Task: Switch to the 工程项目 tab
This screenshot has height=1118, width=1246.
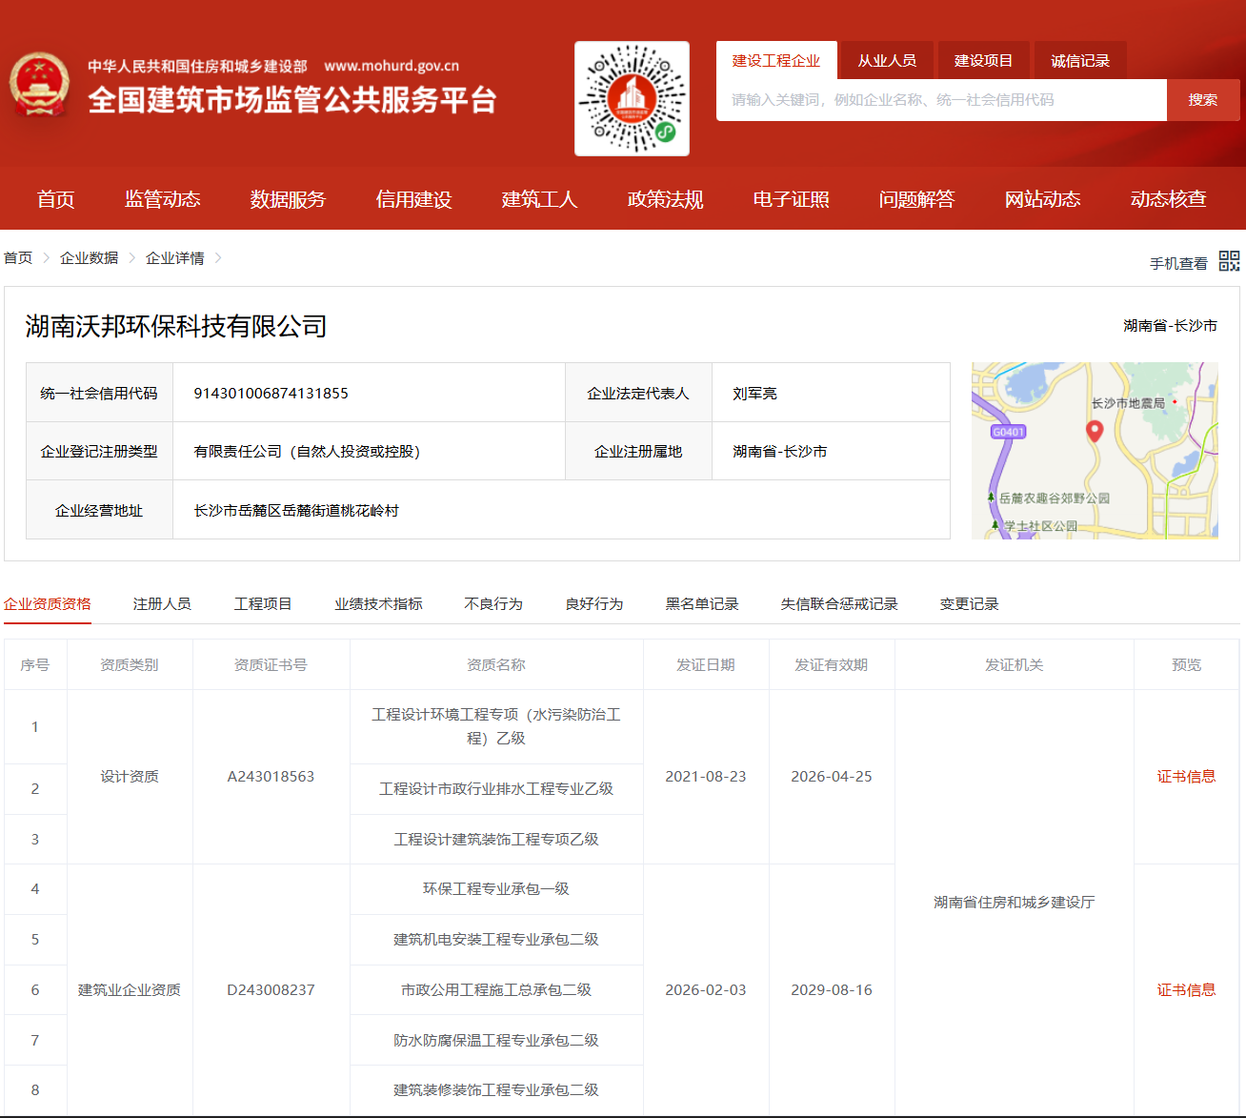Action: point(263,603)
